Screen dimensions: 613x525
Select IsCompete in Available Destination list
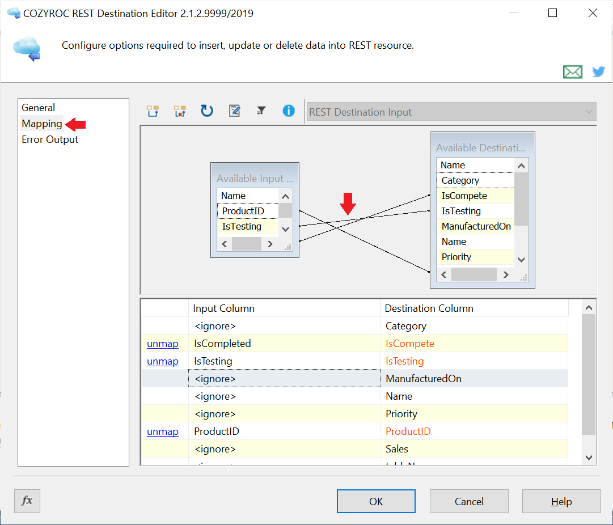475,196
